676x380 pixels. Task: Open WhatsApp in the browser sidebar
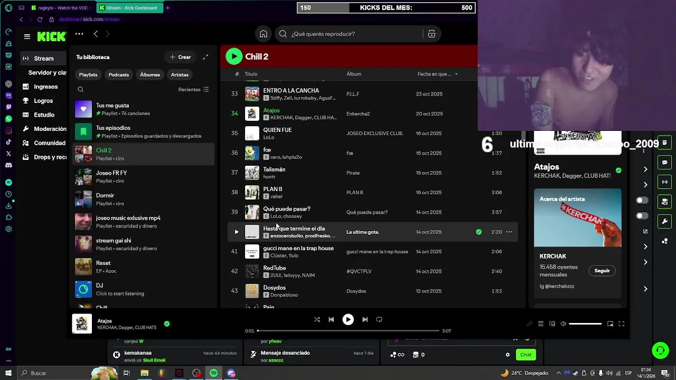pos(8,119)
